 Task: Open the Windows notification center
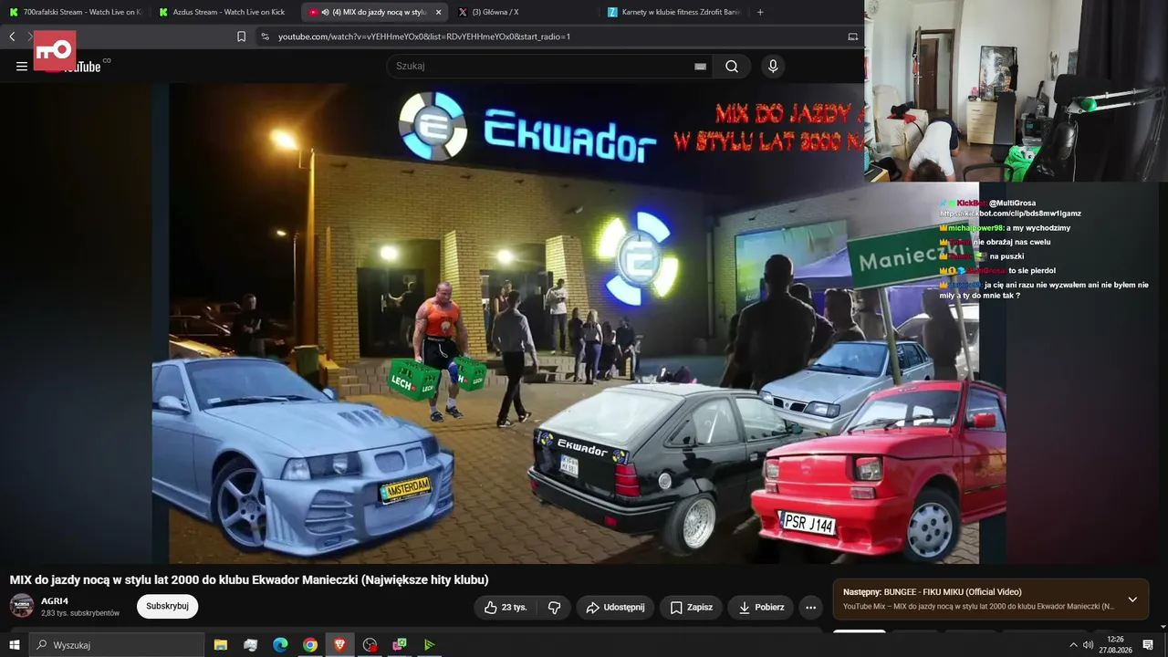point(1148,645)
